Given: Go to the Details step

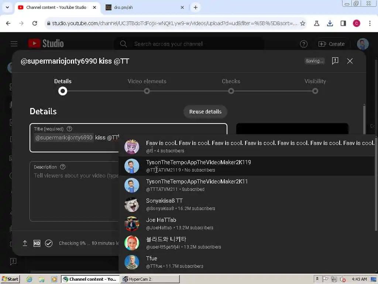Looking at the screenshot, I should click(63, 87).
